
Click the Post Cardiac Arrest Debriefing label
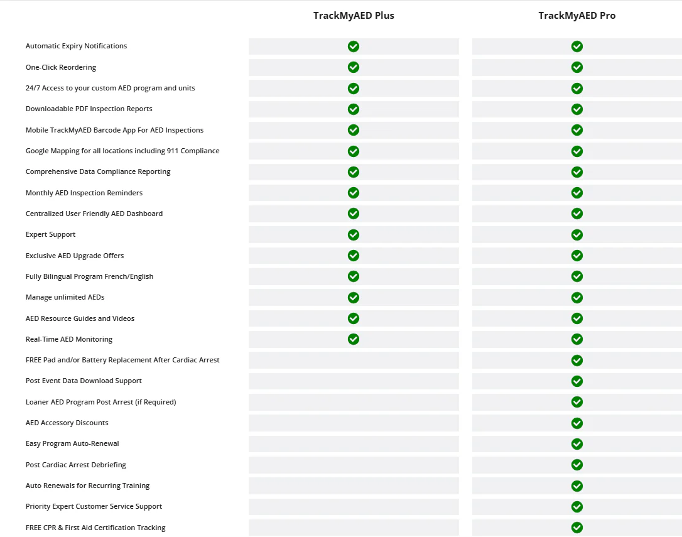point(76,465)
